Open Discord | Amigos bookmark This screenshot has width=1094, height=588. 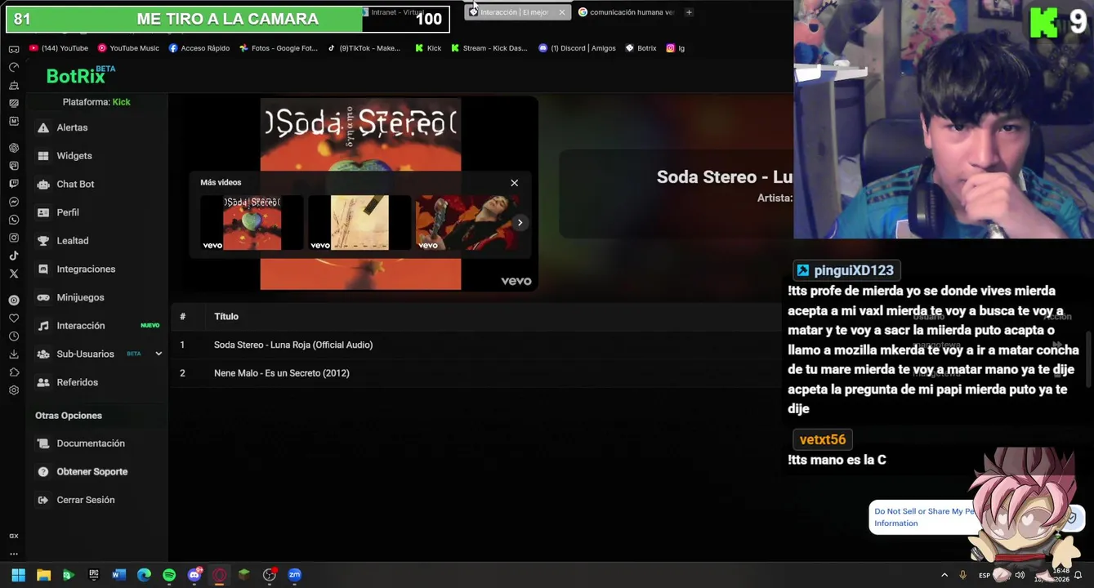click(x=578, y=48)
